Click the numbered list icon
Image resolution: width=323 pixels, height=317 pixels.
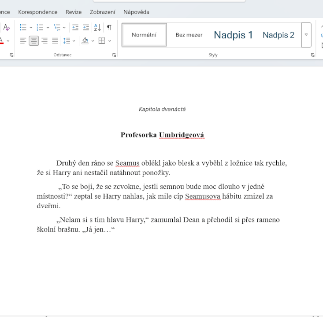click(40, 27)
